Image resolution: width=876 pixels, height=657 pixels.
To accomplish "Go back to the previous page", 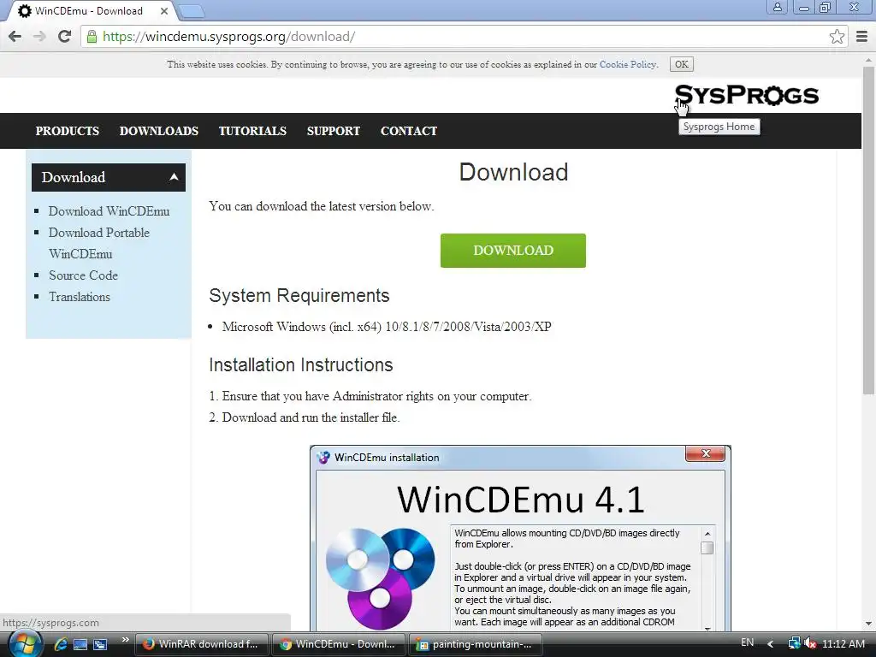I will point(15,37).
